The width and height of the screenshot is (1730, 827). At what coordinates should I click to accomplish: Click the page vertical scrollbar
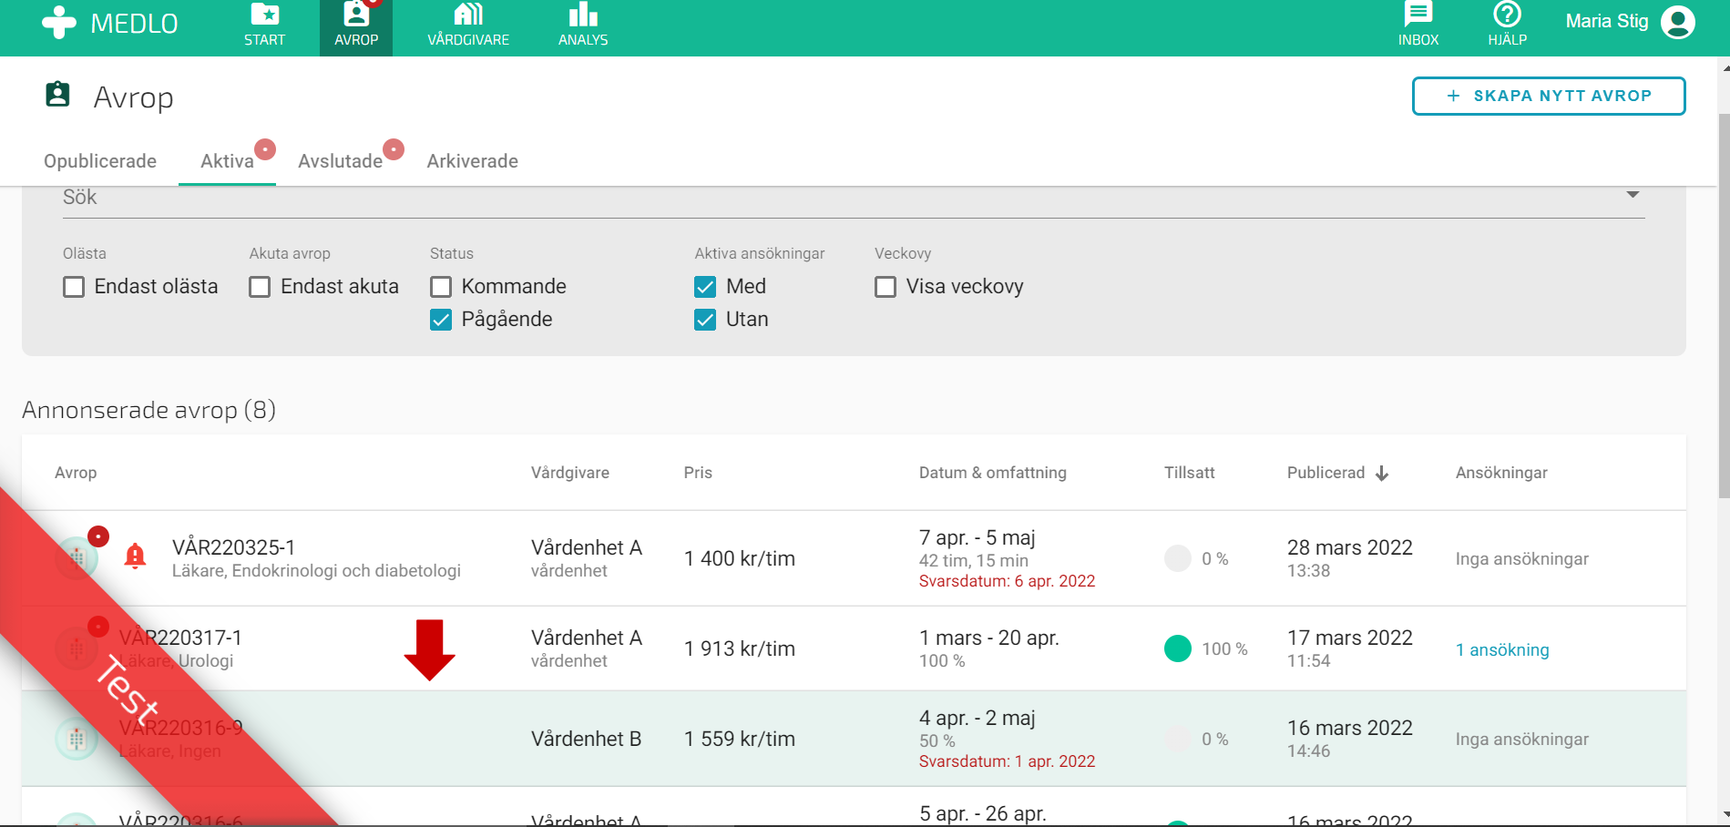[1724, 305]
